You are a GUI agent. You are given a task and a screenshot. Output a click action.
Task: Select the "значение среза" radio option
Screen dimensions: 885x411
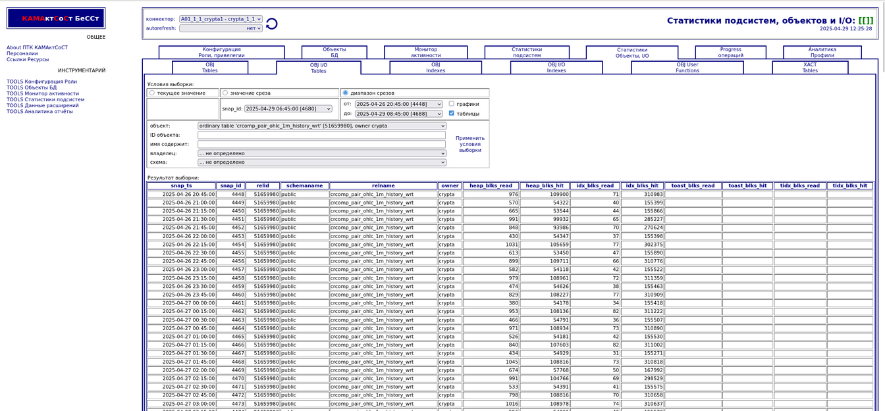(225, 93)
